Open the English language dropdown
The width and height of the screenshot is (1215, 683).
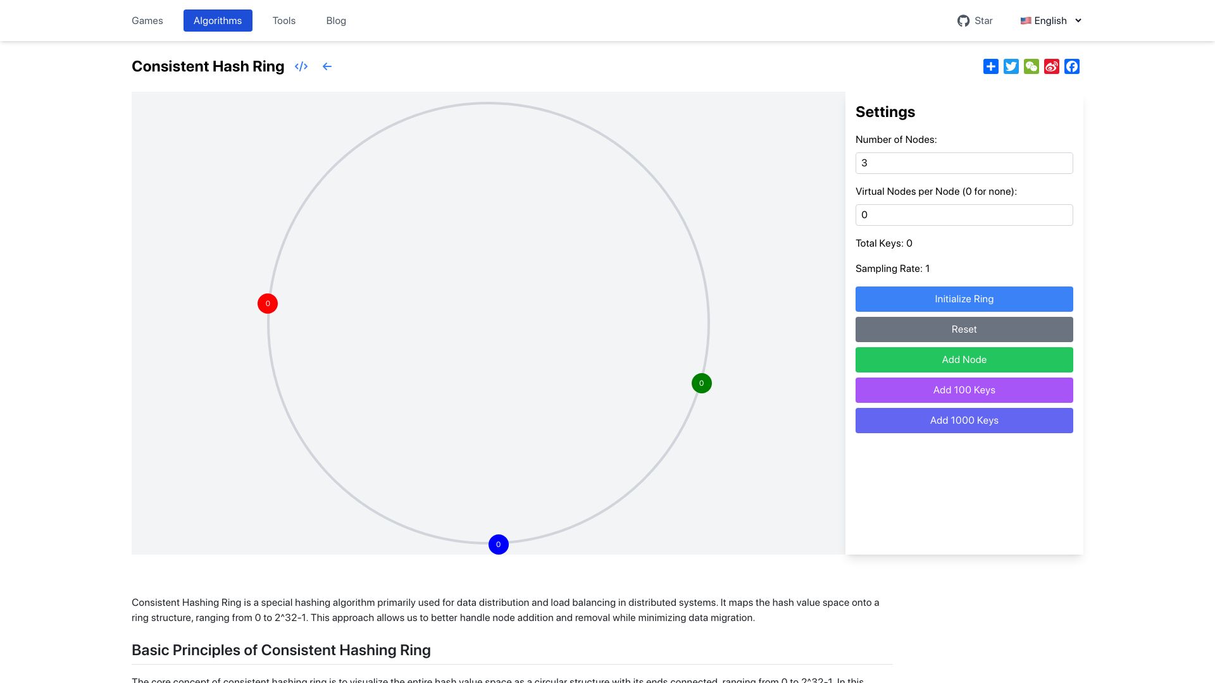[x=1051, y=21]
